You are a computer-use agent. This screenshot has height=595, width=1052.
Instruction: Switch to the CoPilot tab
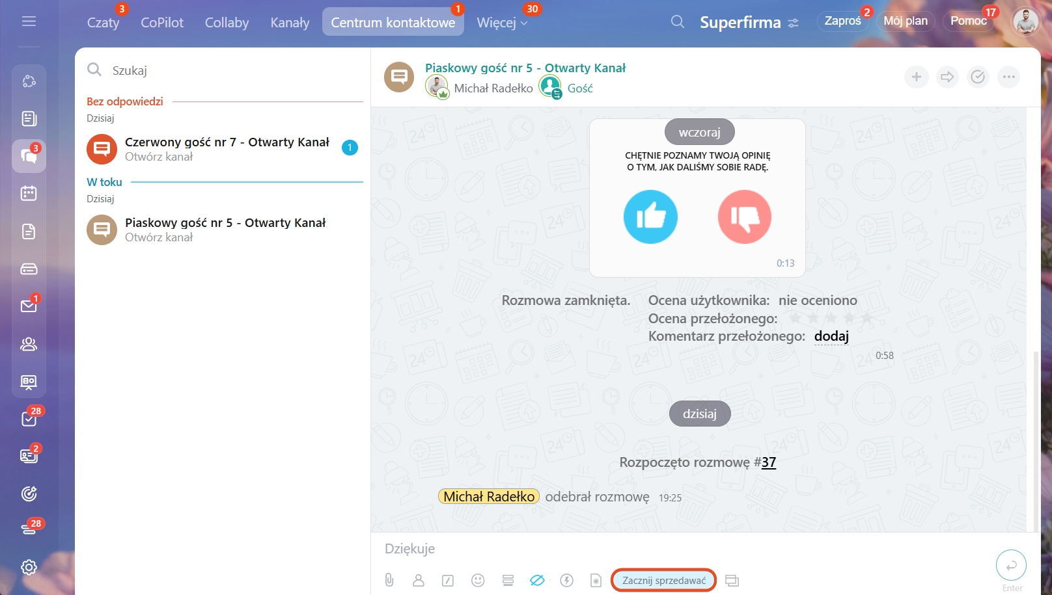pos(162,22)
